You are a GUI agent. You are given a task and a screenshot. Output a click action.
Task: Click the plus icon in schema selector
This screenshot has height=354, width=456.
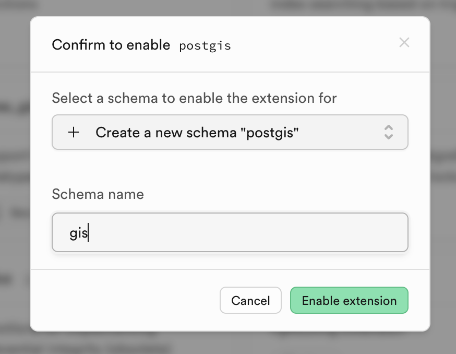click(74, 133)
